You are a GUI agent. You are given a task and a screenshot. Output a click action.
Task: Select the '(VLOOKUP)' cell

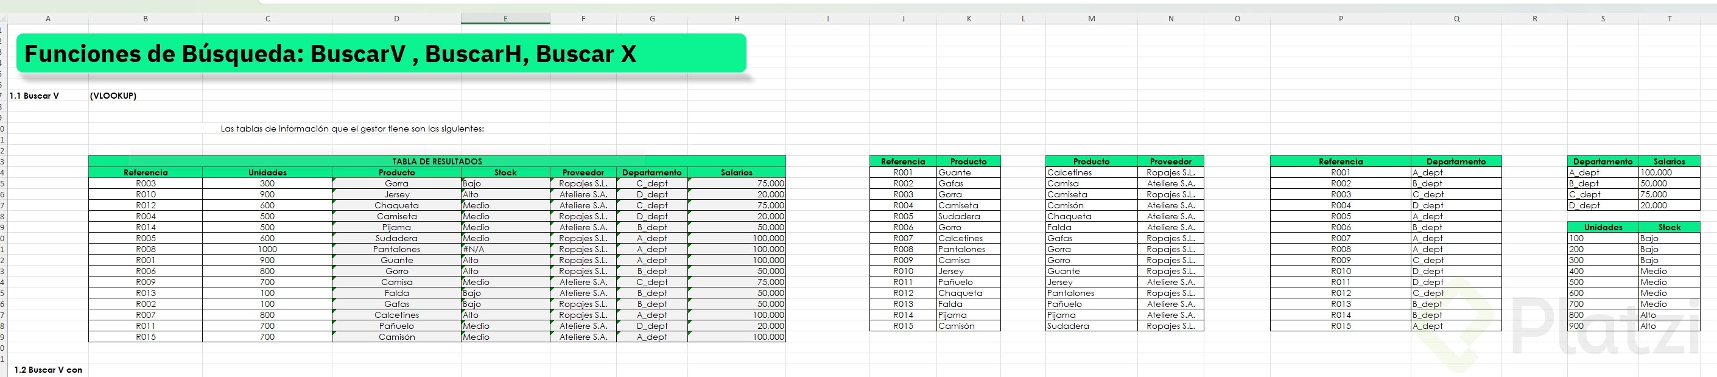[x=146, y=96]
